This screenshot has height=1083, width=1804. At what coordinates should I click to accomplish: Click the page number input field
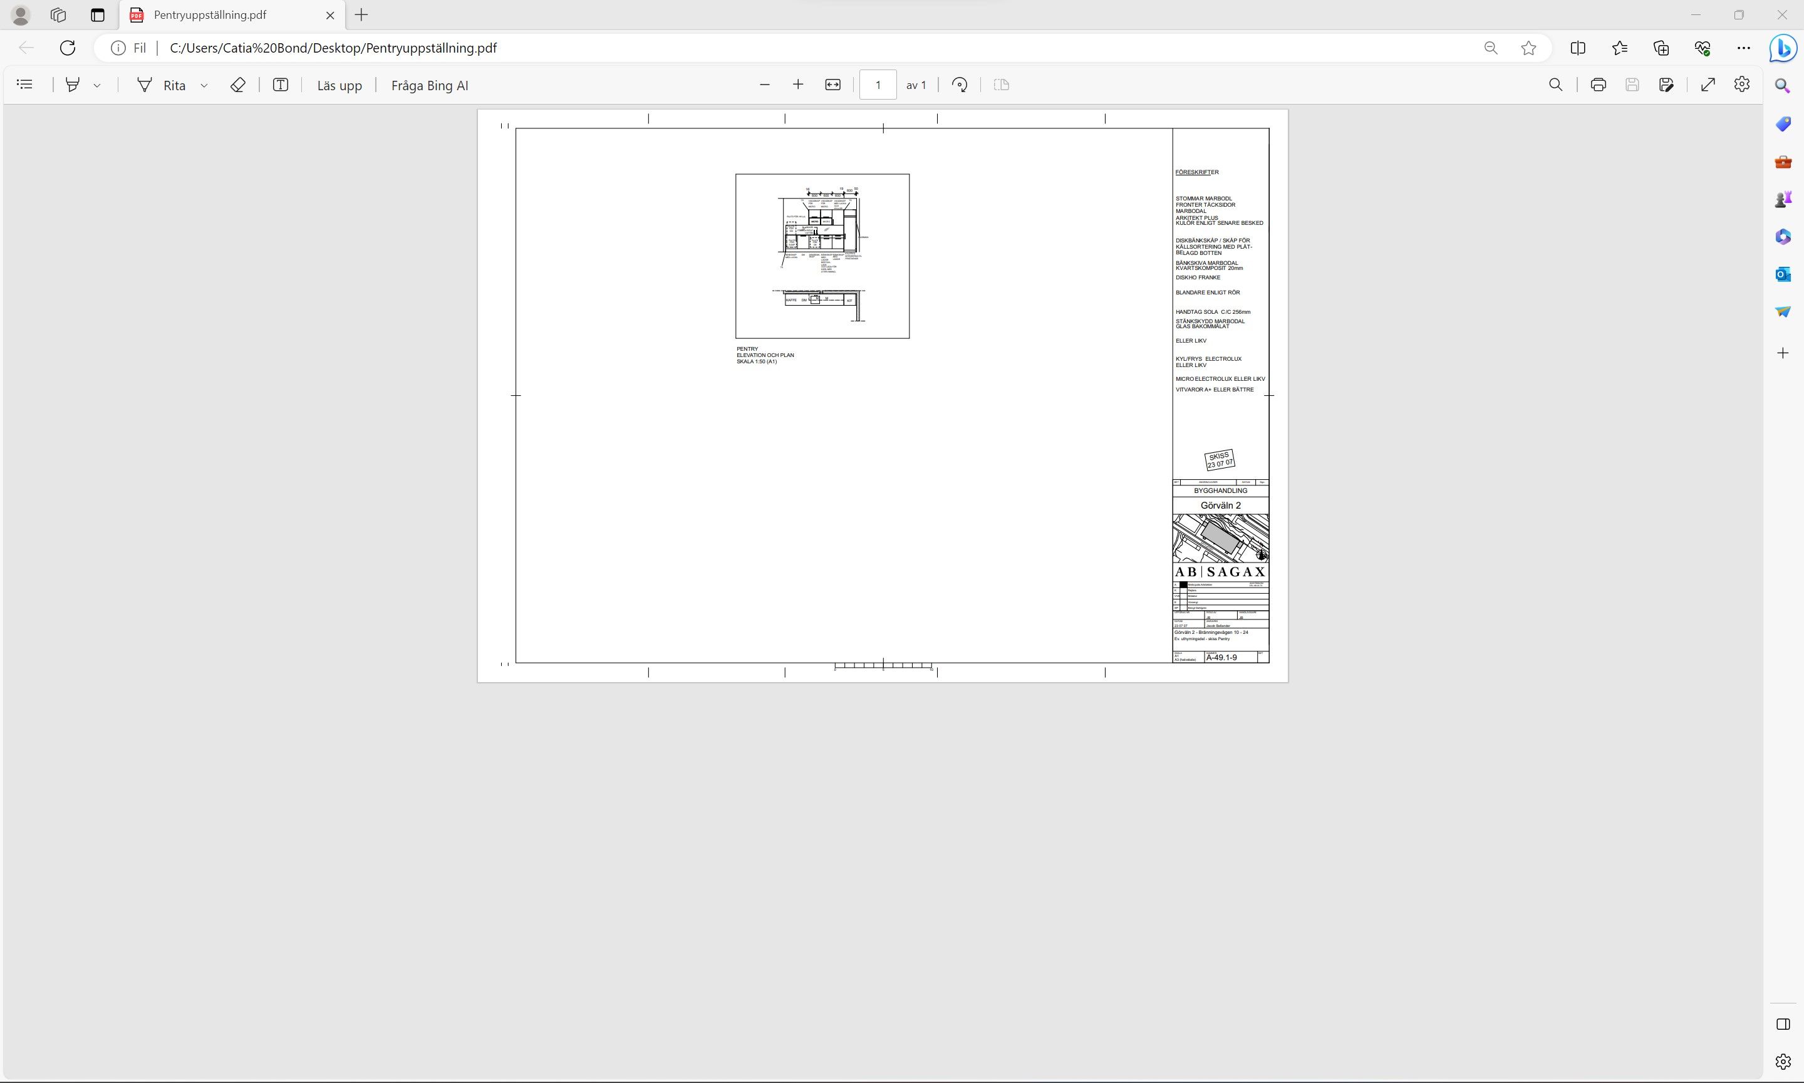pos(877,85)
